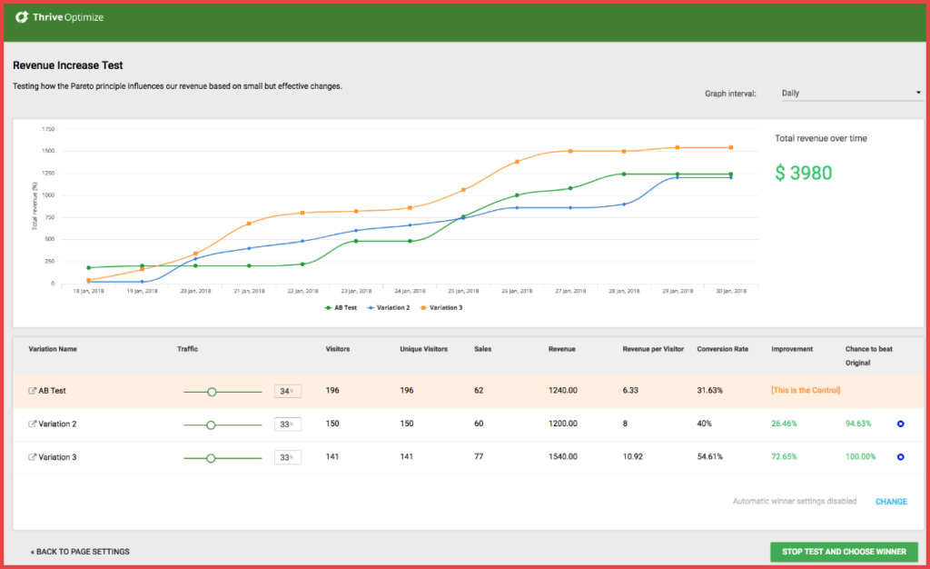
Task: Click the Variation 3 traffic percentage field
Action: click(287, 458)
